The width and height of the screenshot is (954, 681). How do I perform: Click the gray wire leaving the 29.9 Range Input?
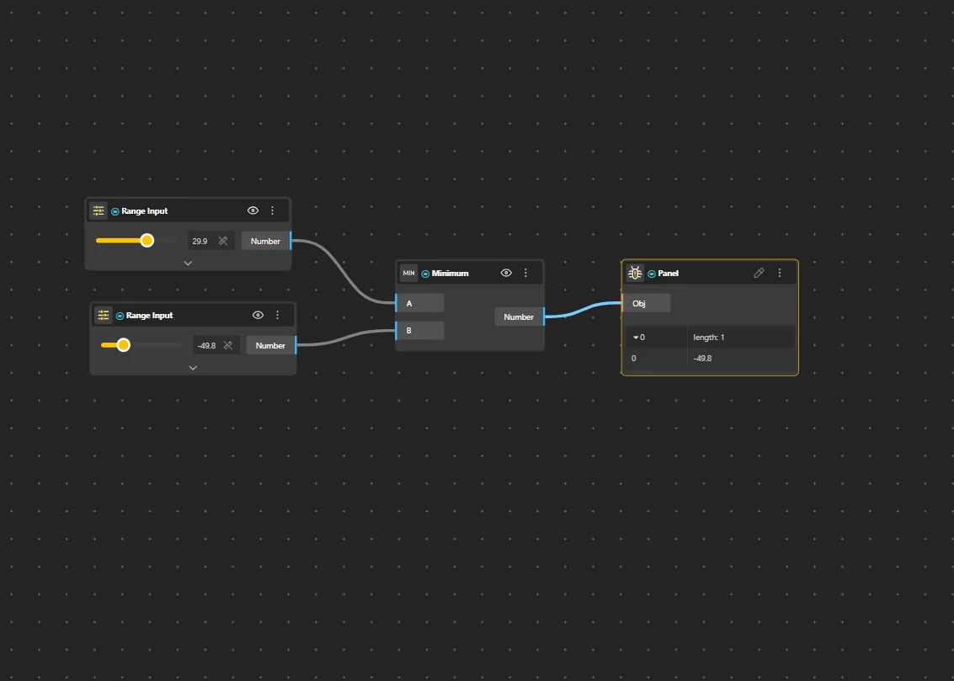pos(343,272)
